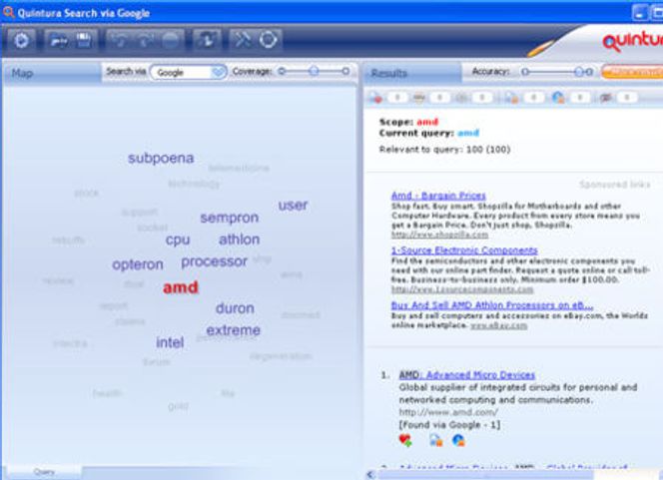Click the lifebuoy help icon

coord(268,40)
